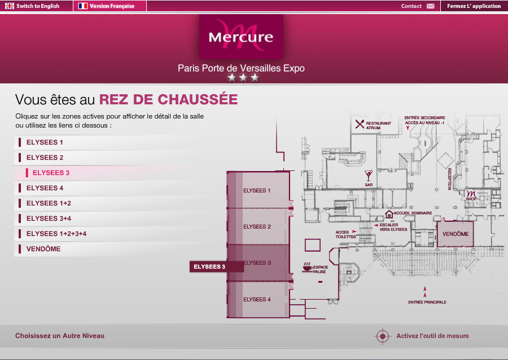This screenshot has height=360, width=508.
Task: Click the RECEPTION label on map
Action: point(449,179)
